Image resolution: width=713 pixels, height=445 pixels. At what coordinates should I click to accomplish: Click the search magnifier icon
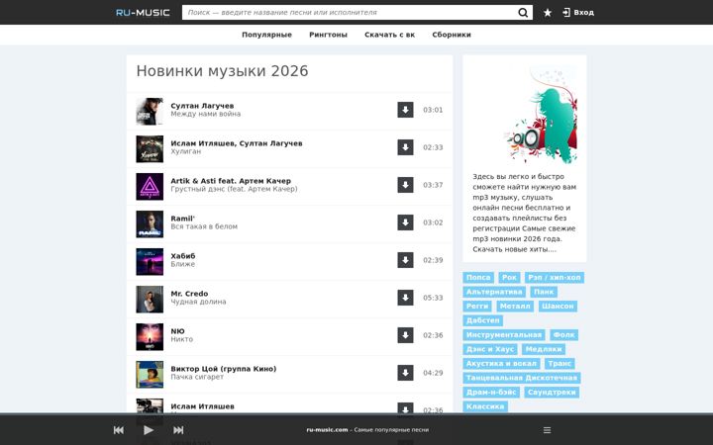point(523,12)
